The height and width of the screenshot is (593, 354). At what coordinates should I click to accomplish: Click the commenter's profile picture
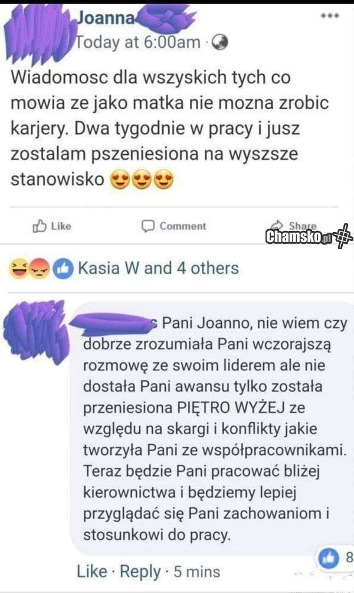pyautogui.click(x=36, y=331)
